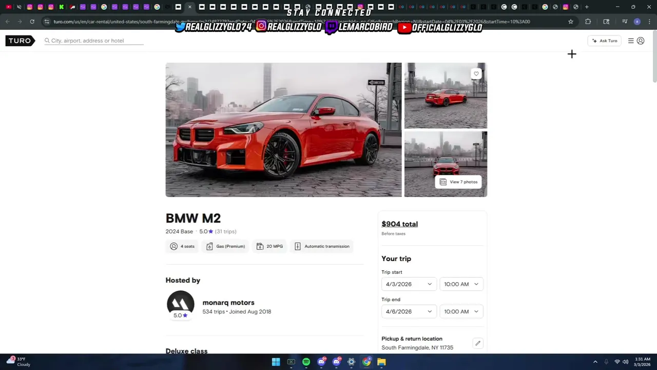Screen dimensions: 657x370
Task: Click the Turo logo
Action: pyautogui.click(x=20, y=41)
